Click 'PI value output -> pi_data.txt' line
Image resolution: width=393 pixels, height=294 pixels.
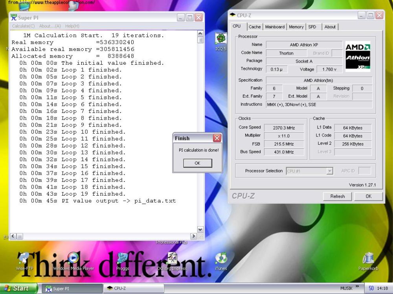pyautogui.click(x=97, y=201)
